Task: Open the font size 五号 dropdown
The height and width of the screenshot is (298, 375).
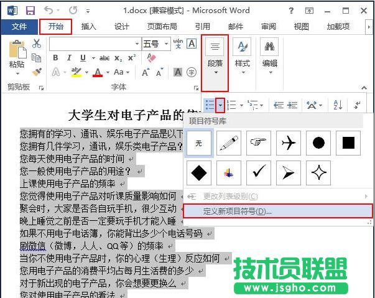Action: tap(166, 44)
